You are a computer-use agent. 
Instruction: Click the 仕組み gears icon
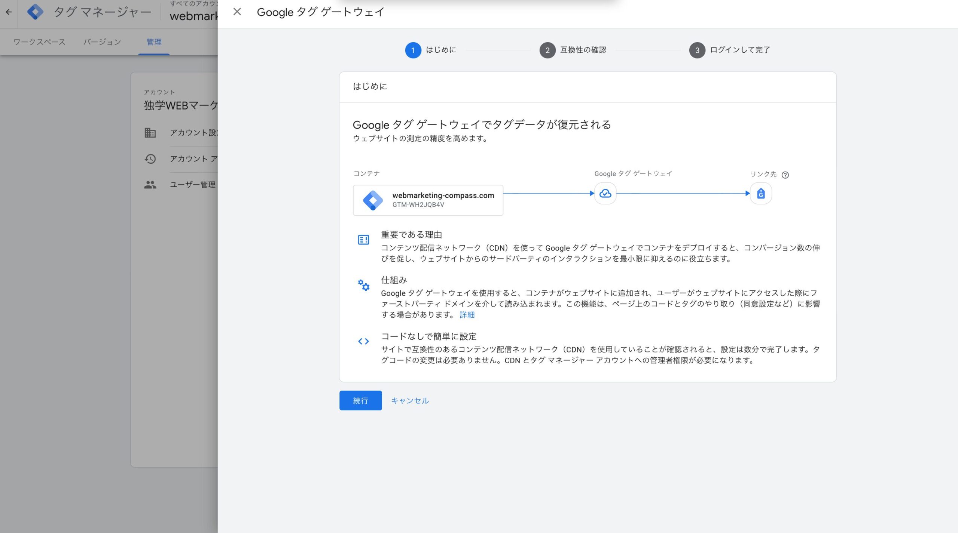tap(363, 285)
